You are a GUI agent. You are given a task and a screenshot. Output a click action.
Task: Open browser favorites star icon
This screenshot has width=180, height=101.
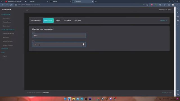pyautogui.click(x=165, y=5)
